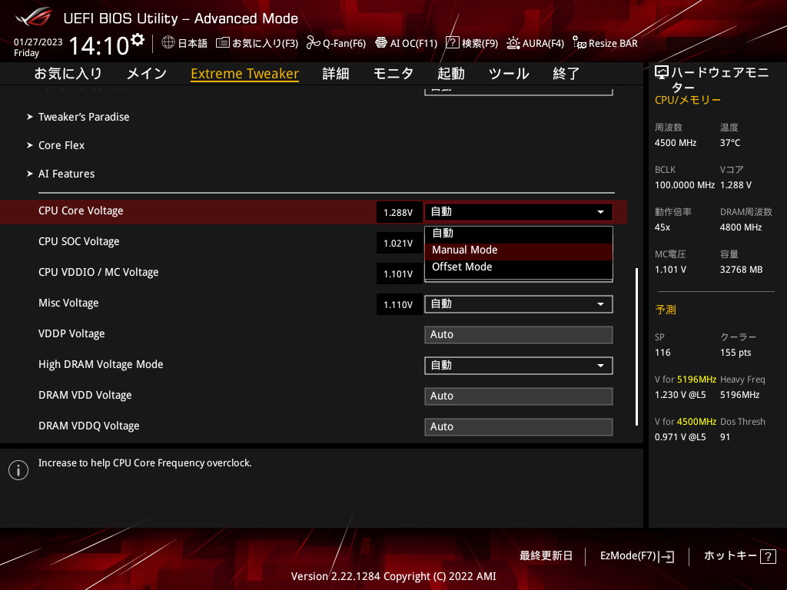Choose 自動 in the voltage option list
Image resolution: width=787 pixels, height=590 pixels.
[x=519, y=234]
